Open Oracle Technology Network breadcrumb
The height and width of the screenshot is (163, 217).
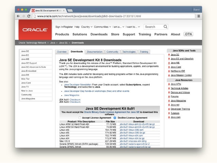coord(32,43)
